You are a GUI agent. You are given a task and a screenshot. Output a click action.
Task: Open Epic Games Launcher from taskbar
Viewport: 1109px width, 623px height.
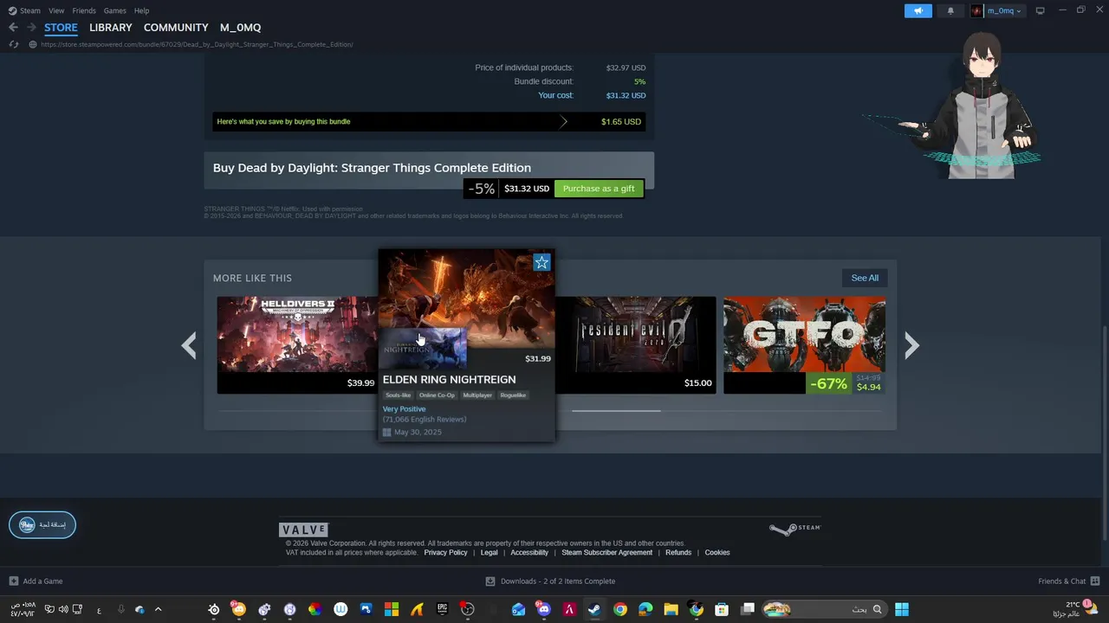443,609
